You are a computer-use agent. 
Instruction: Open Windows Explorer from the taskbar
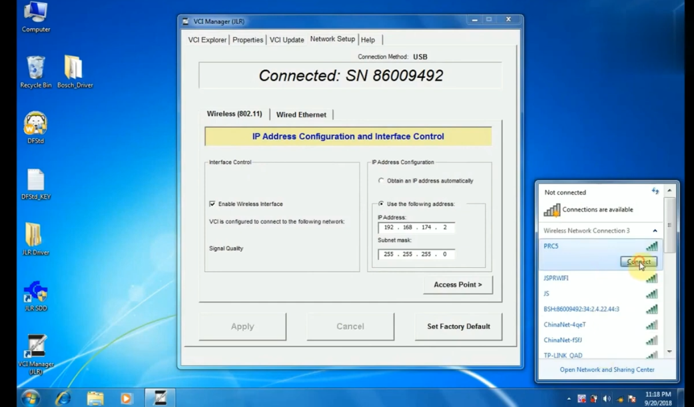point(95,398)
